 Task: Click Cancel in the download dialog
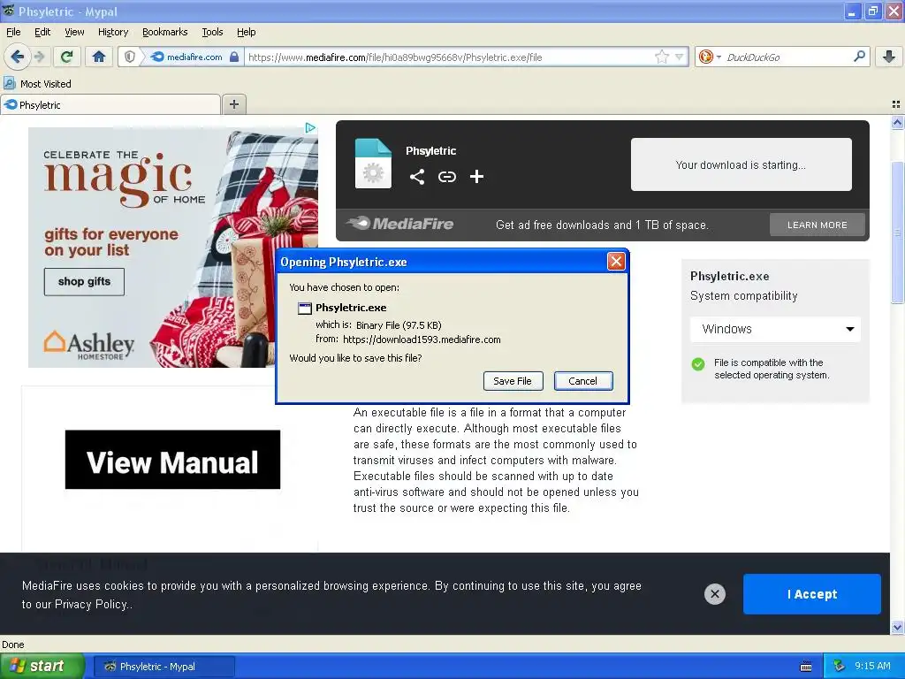click(x=583, y=381)
